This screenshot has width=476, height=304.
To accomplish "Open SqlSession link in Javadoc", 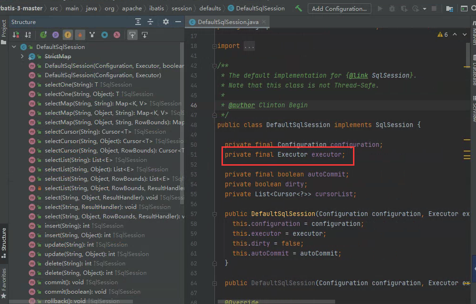I will 390,75.
